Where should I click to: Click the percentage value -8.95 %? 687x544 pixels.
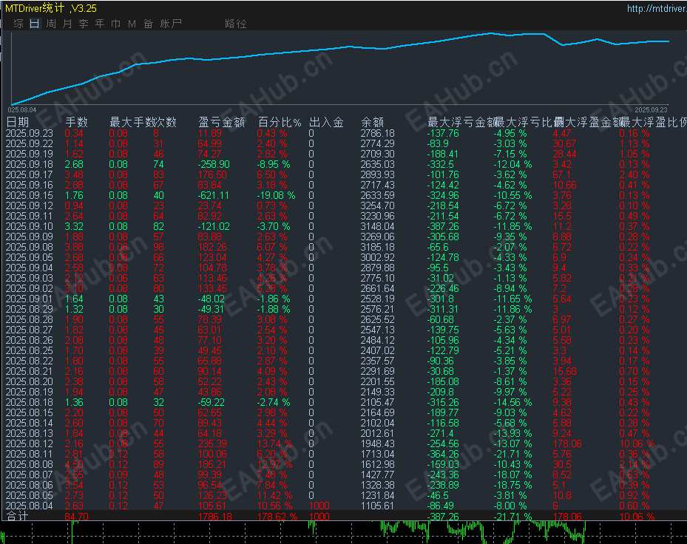pos(274,164)
